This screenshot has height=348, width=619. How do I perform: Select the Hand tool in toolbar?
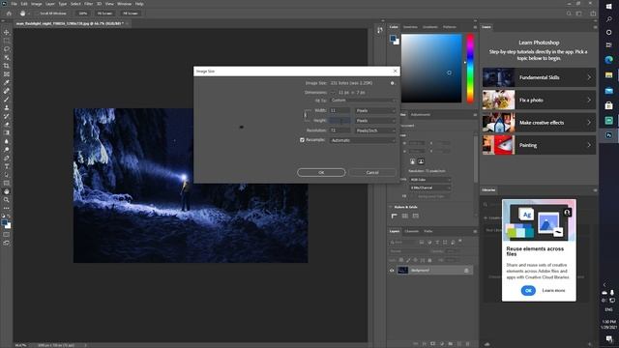click(x=7, y=191)
